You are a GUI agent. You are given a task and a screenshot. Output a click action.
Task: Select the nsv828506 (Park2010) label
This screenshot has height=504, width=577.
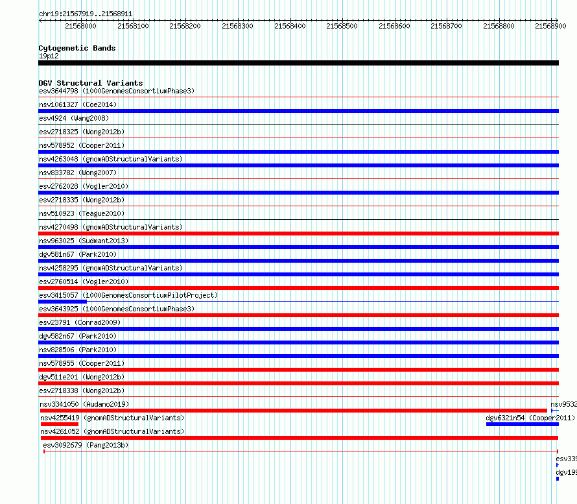pyautogui.click(x=78, y=350)
